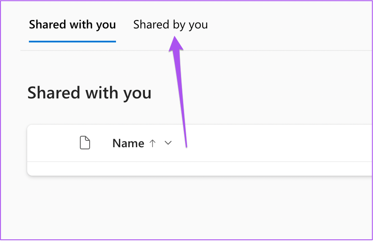Open the Name column options chevron menu

(x=168, y=143)
